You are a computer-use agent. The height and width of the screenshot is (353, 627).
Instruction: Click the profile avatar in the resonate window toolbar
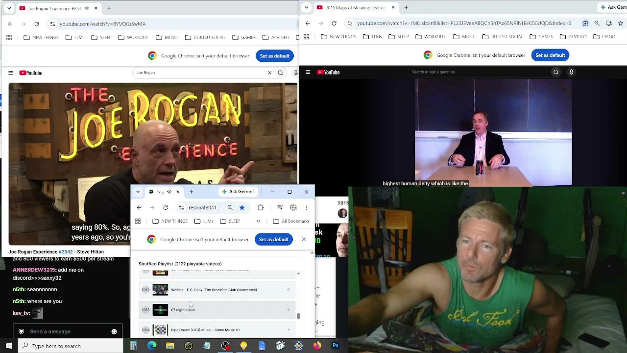[293, 207]
